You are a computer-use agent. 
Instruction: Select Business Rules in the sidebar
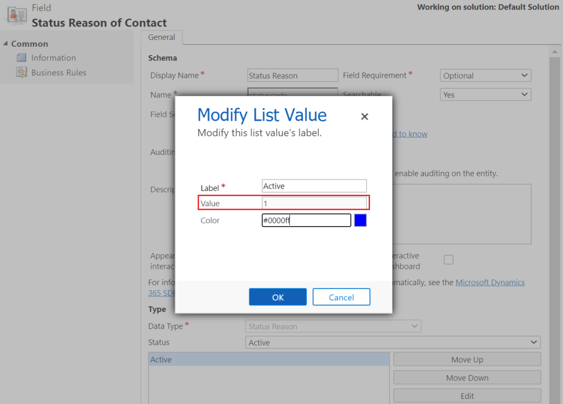pos(57,72)
